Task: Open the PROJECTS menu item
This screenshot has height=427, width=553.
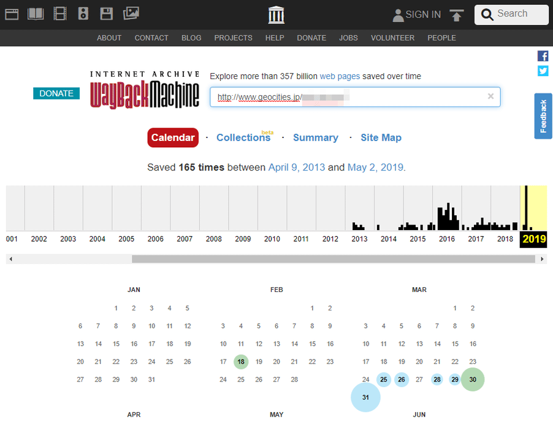Action: point(233,38)
